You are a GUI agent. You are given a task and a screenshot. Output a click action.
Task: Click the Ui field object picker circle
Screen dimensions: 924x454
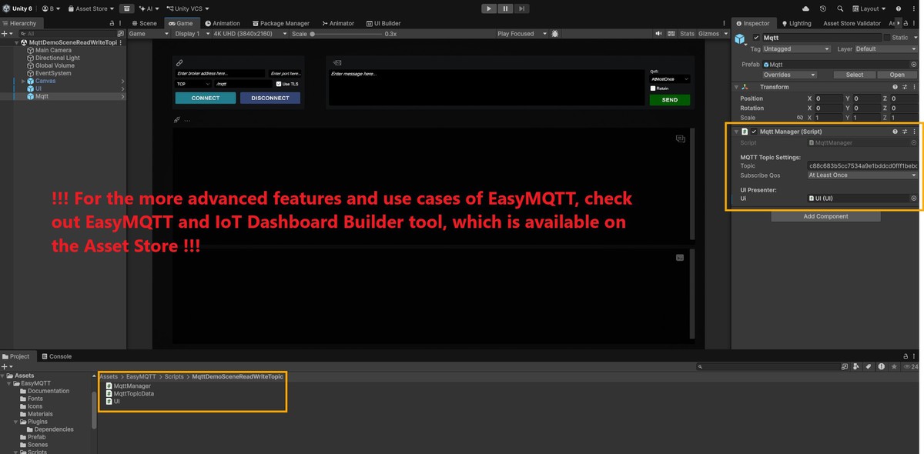pos(914,199)
